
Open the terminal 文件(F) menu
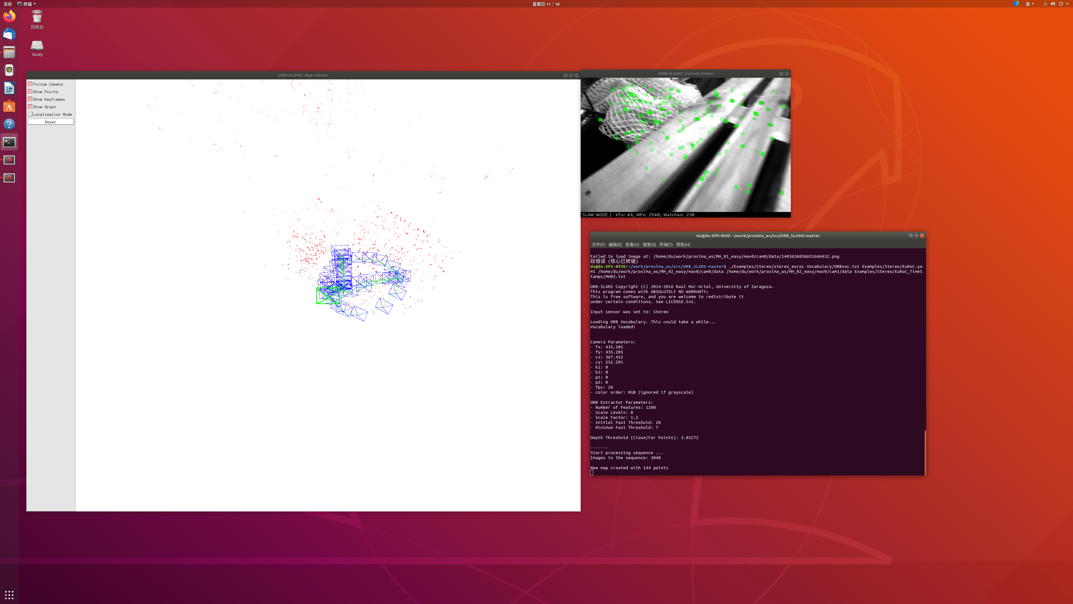click(598, 245)
